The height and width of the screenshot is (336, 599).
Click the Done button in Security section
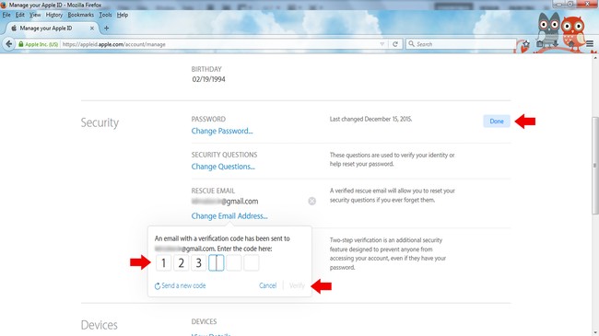point(497,121)
